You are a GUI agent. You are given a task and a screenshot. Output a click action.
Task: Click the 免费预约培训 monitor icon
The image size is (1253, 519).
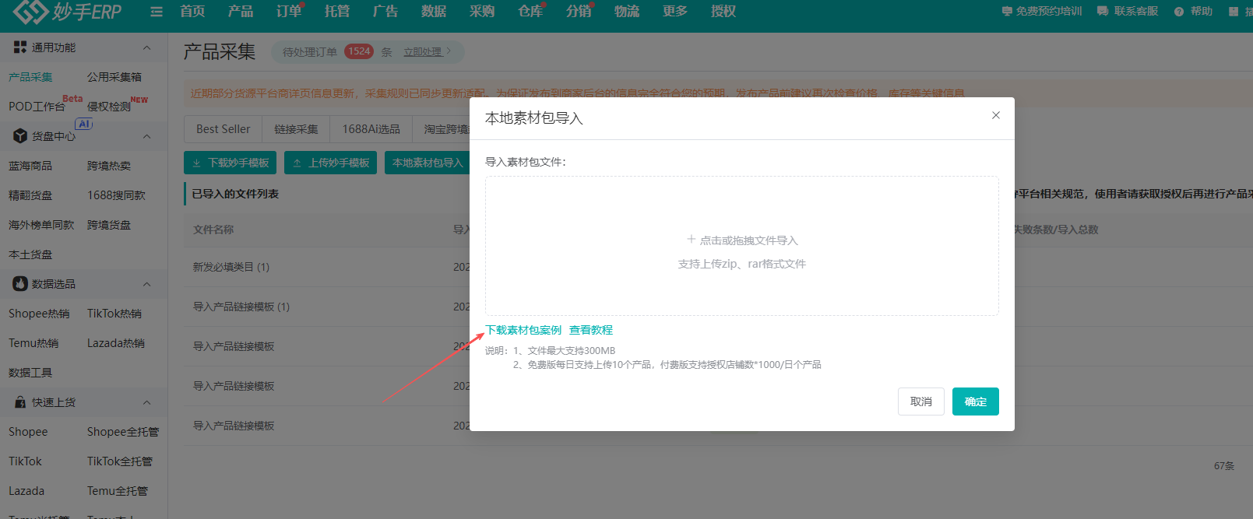coord(1007,12)
